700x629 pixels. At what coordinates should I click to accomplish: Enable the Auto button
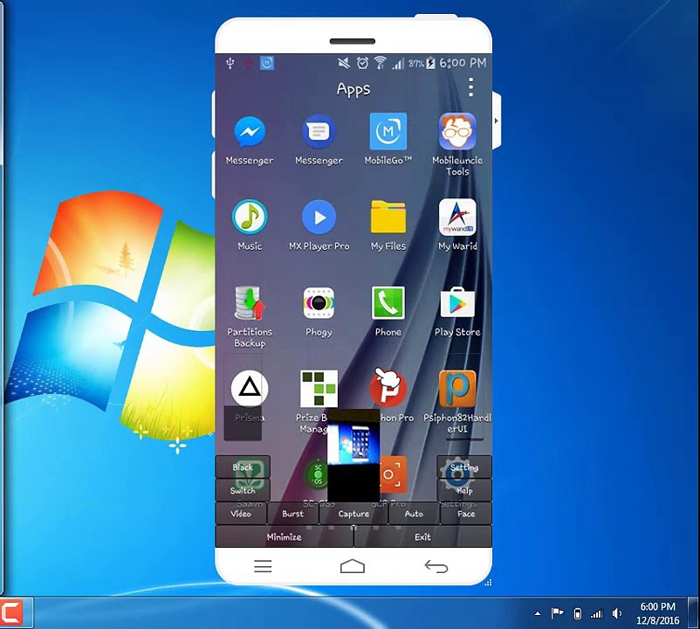click(414, 514)
